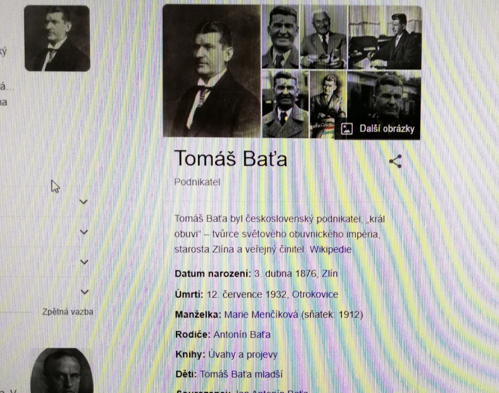Expand the first chevron in left column
Image resolution: width=499 pixels, height=393 pixels.
tap(83, 202)
